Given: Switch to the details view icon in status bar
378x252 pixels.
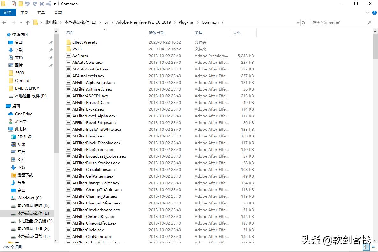Looking at the screenshot, I should (366, 247).
